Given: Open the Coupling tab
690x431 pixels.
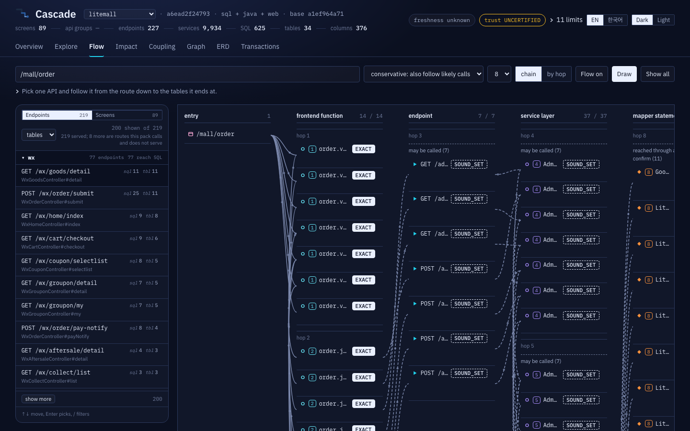Looking at the screenshot, I should click(162, 46).
